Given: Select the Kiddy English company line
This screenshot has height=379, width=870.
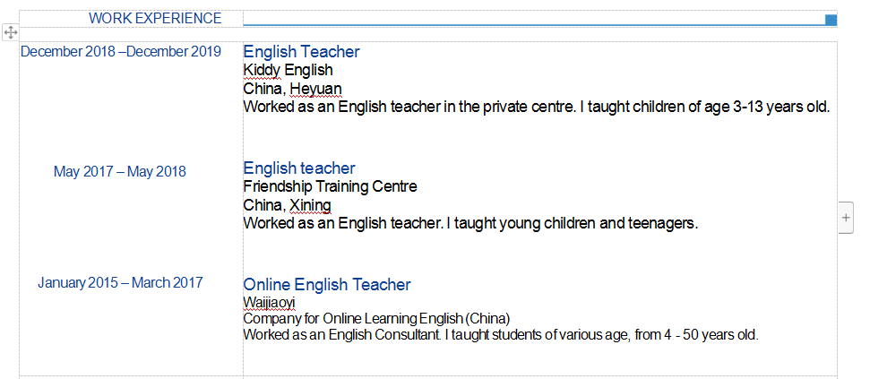Looking at the screenshot, I should click(288, 70).
